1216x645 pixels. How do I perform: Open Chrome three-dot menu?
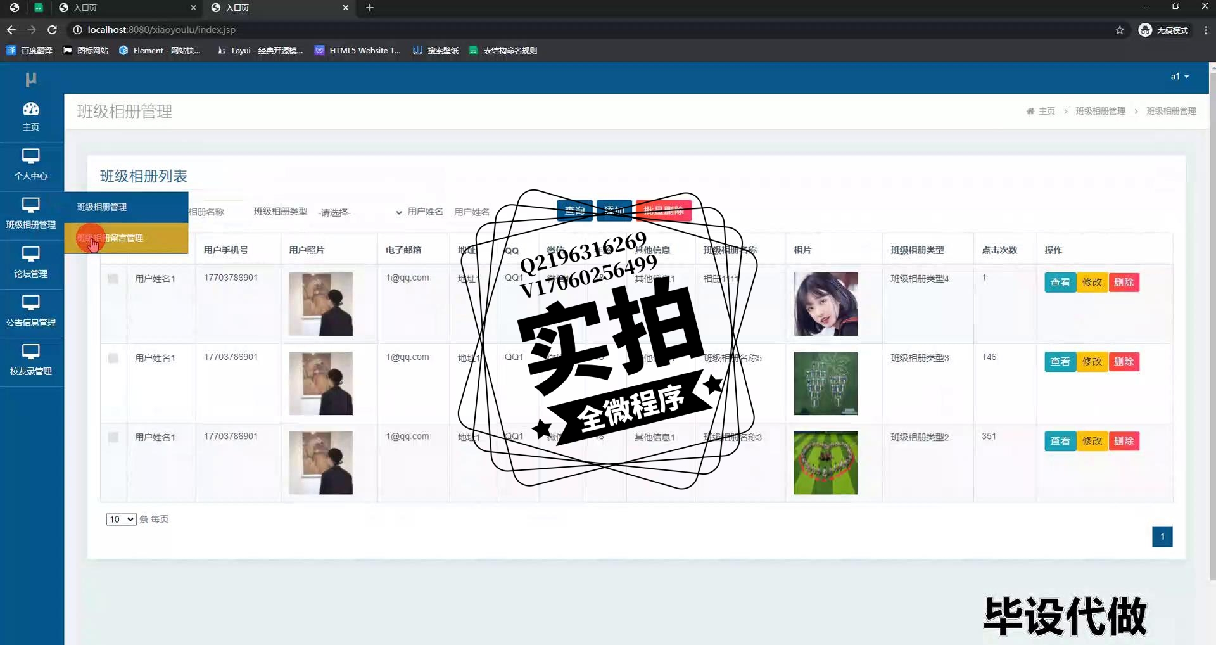point(1206,30)
